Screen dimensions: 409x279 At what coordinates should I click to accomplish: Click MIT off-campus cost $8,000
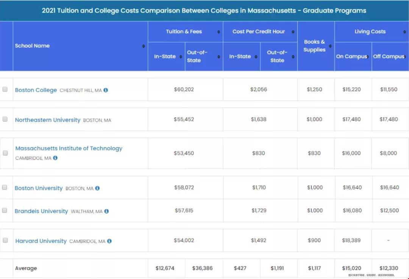(x=389, y=153)
